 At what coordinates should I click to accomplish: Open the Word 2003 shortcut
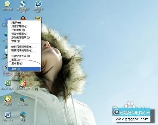(x=7, y=115)
